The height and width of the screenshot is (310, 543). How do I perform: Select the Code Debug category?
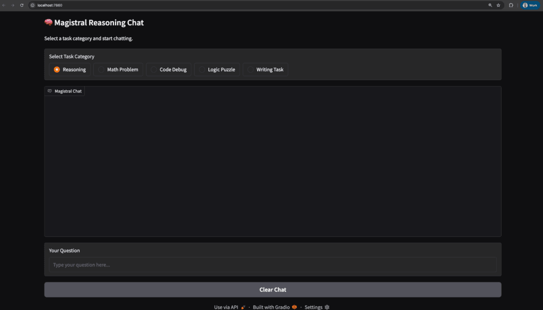pos(169,70)
